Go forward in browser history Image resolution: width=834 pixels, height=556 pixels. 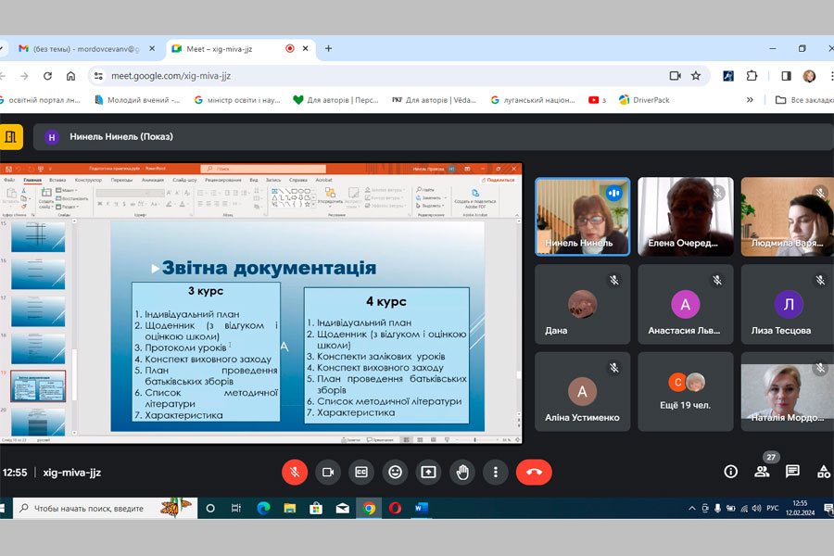pos(24,76)
